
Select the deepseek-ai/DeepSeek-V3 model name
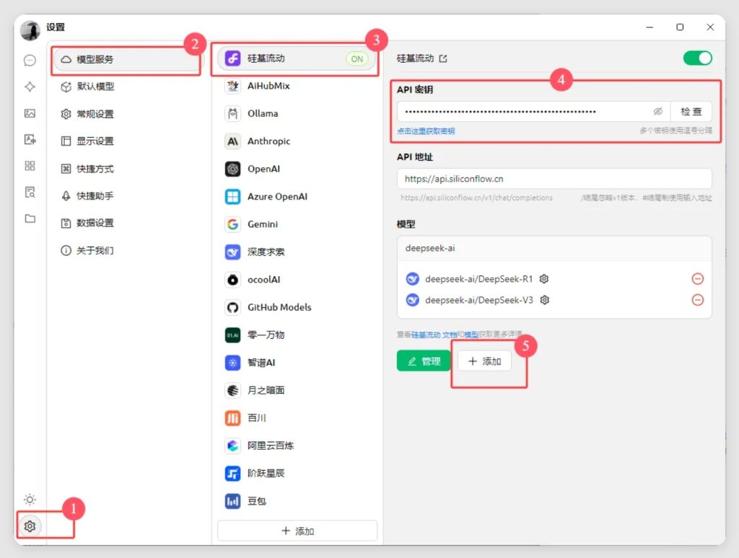pyautogui.click(x=479, y=301)
